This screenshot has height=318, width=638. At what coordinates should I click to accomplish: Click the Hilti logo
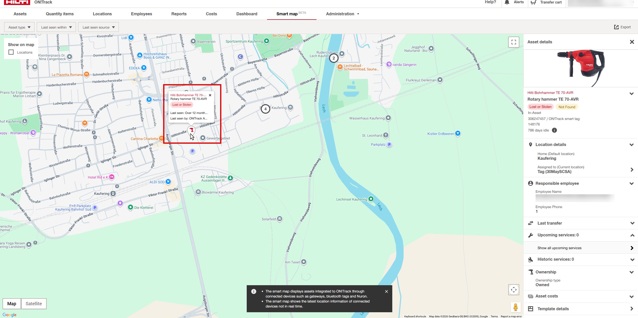pyautogui.click(x=17, y=2)
